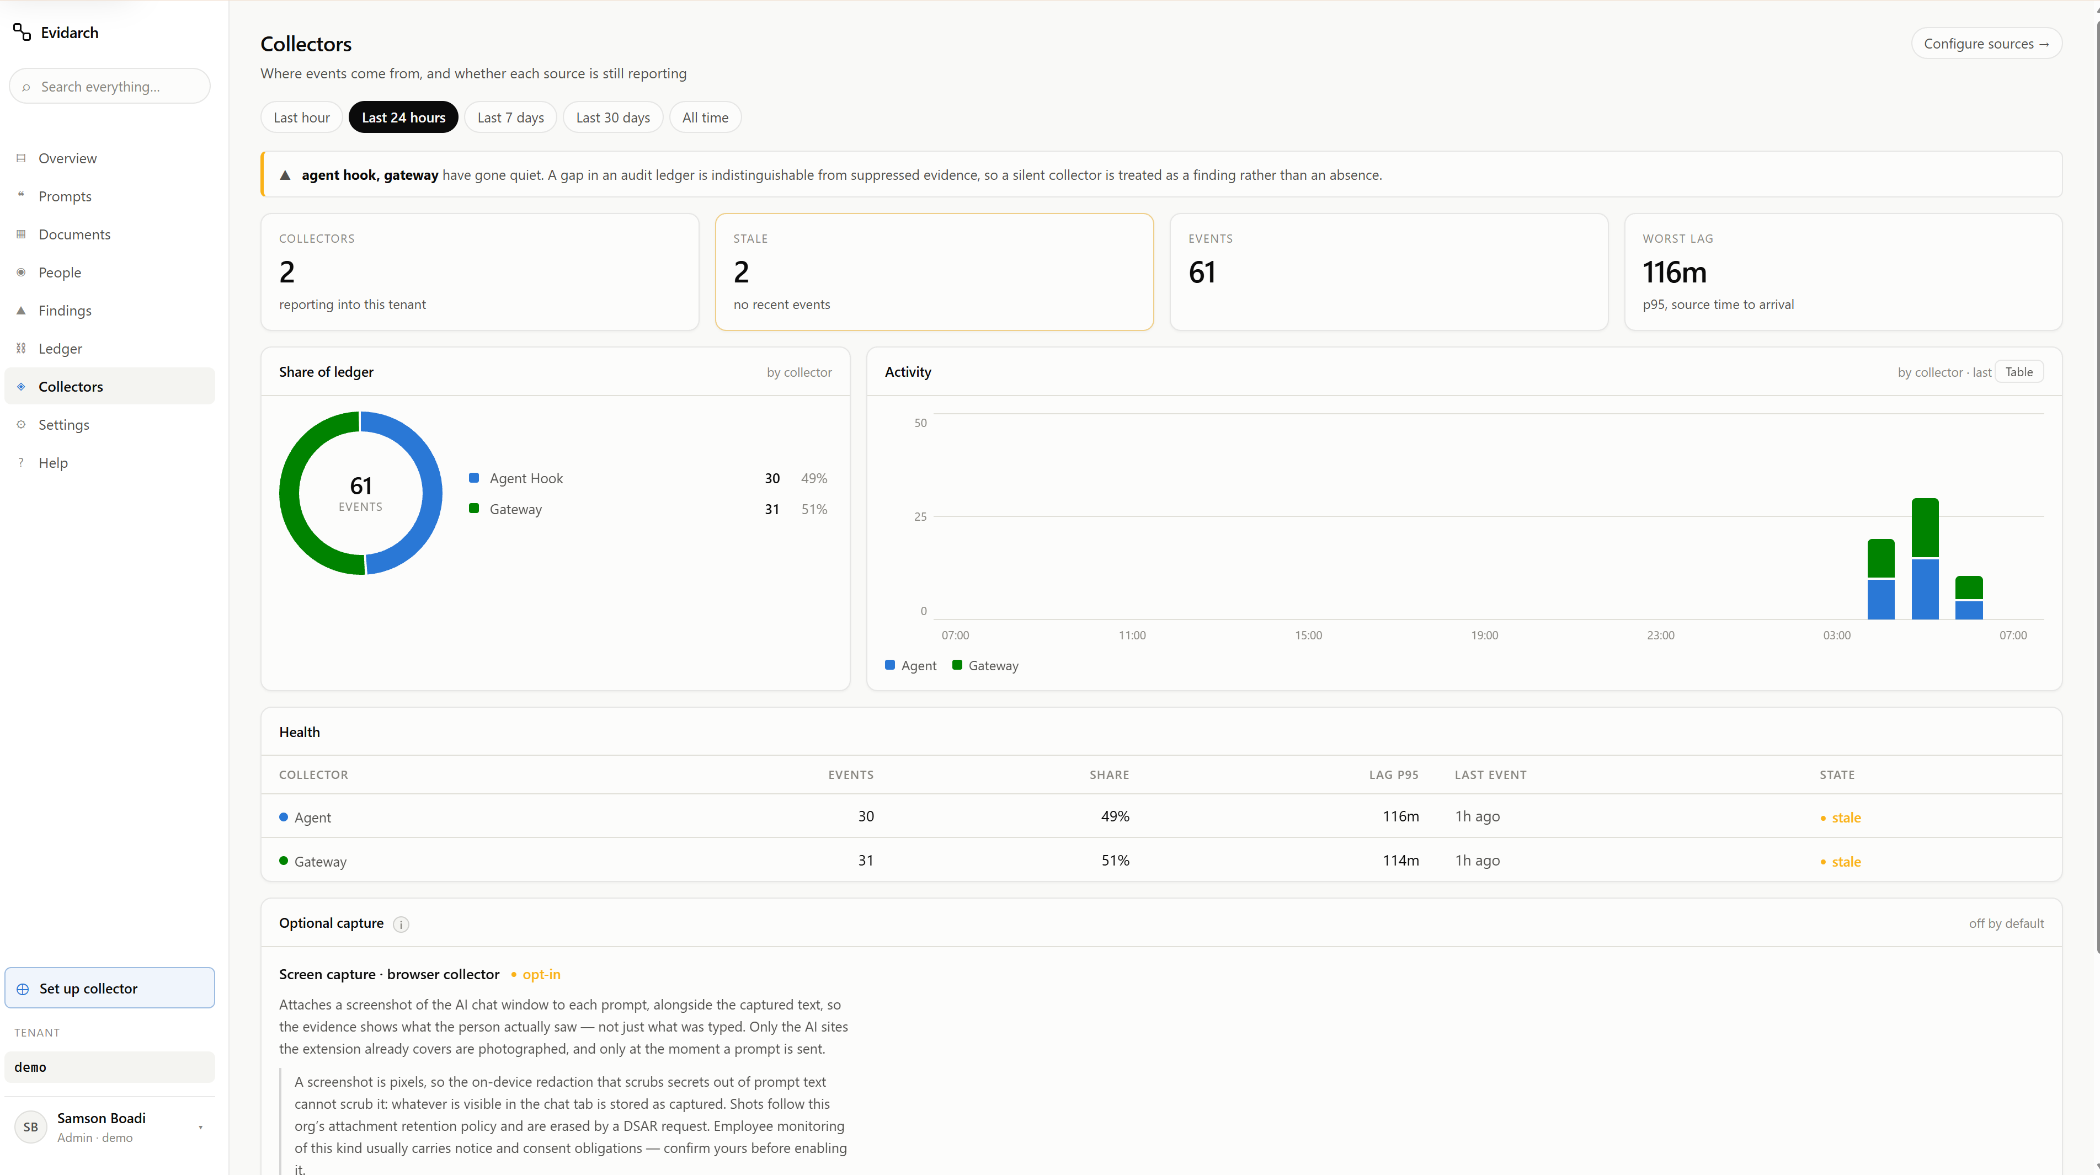Click the SHARE column header

click(x=1110, y=775)
